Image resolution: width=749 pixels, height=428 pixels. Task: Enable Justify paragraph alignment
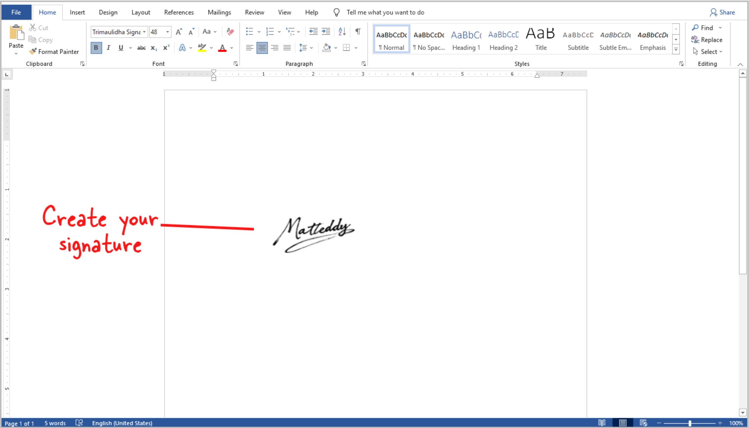pyautogui.click(x=287, y=48)
